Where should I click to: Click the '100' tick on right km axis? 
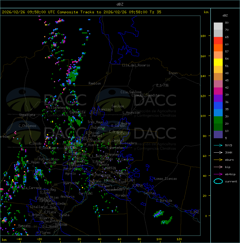(x=203, y=116)
